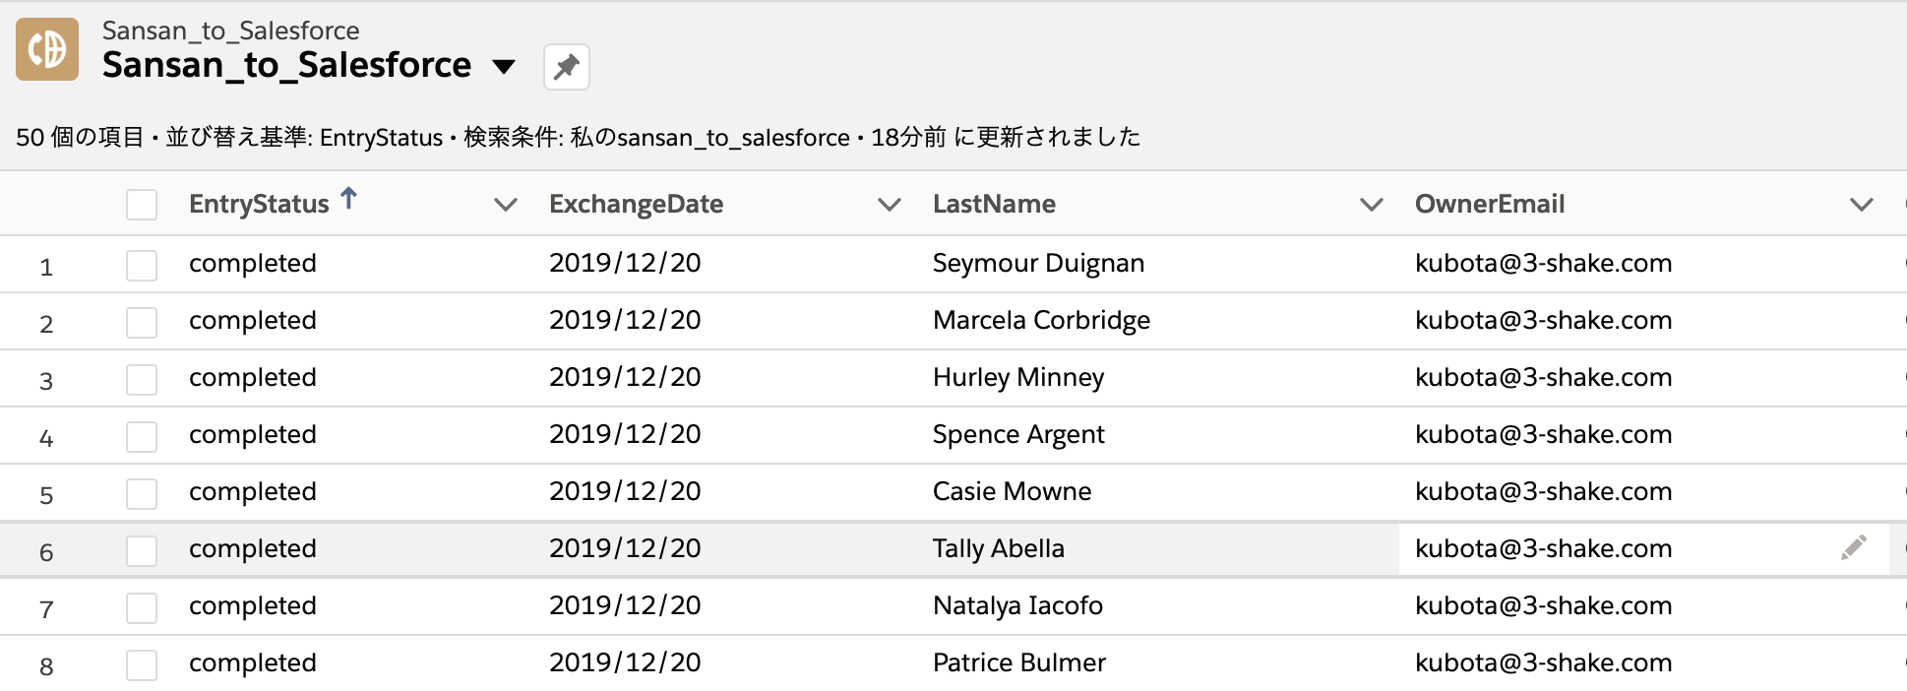Click the Marcela Corbridge name cell
1907x691 pixels.
click(1041, 321)
